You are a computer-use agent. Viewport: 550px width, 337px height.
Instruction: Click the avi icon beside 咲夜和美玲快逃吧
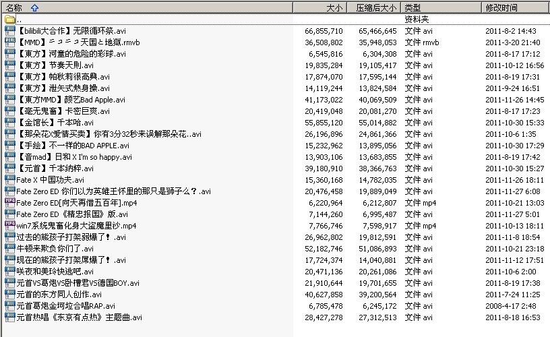[9, 271]
